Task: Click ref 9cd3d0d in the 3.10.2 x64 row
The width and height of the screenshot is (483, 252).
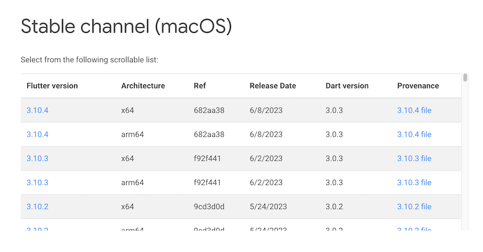Action: pos(209,207)
